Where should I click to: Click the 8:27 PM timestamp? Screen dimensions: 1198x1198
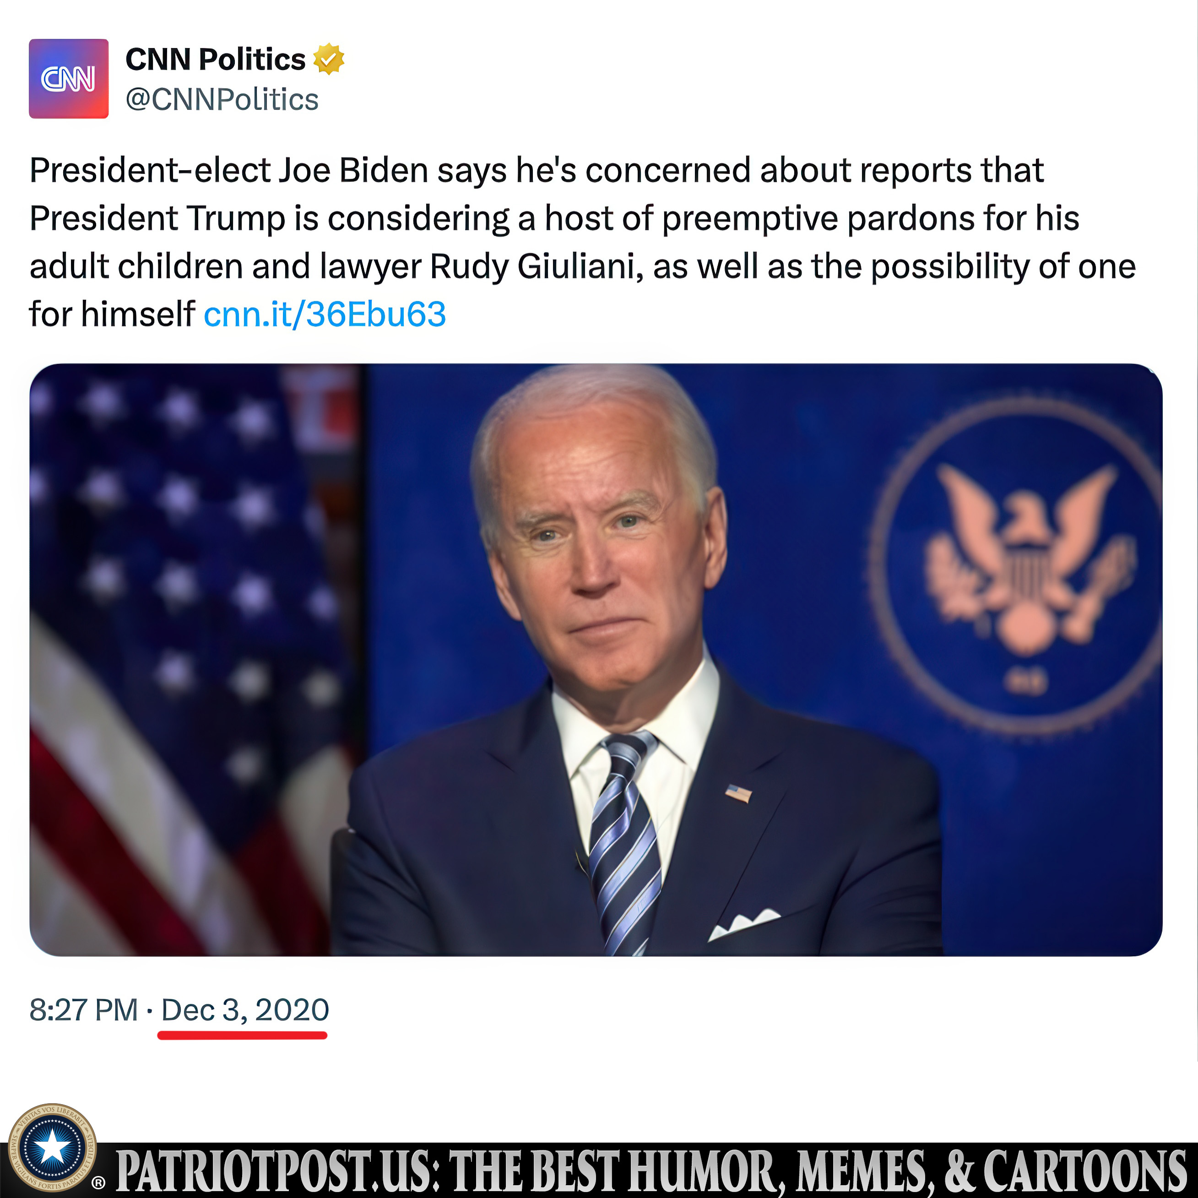pyautogui.click(x=84, y=1009)
